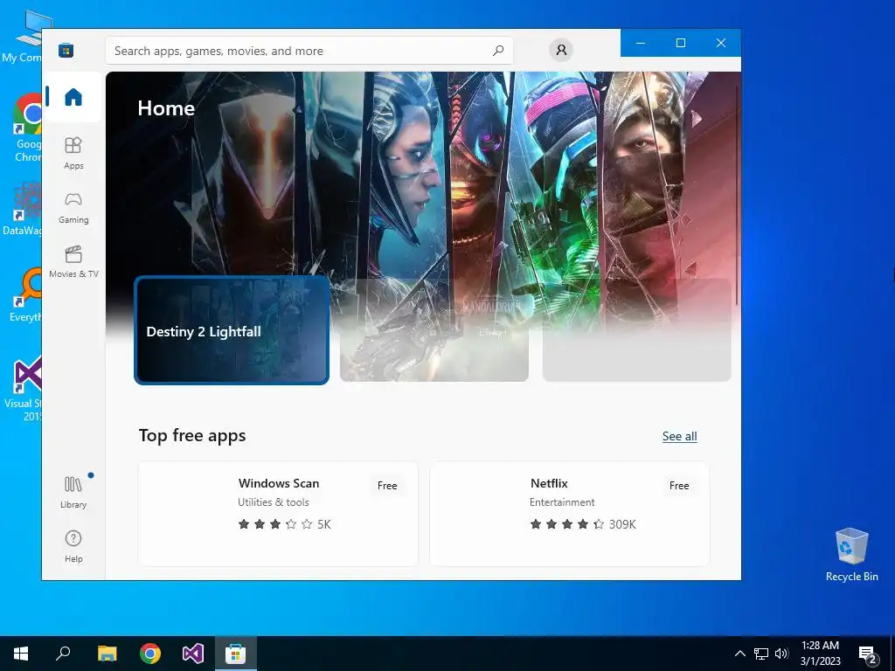The image size is (895, 671).
Task: Open Movies & TV section in sidebar
Action: pos(73,261)
